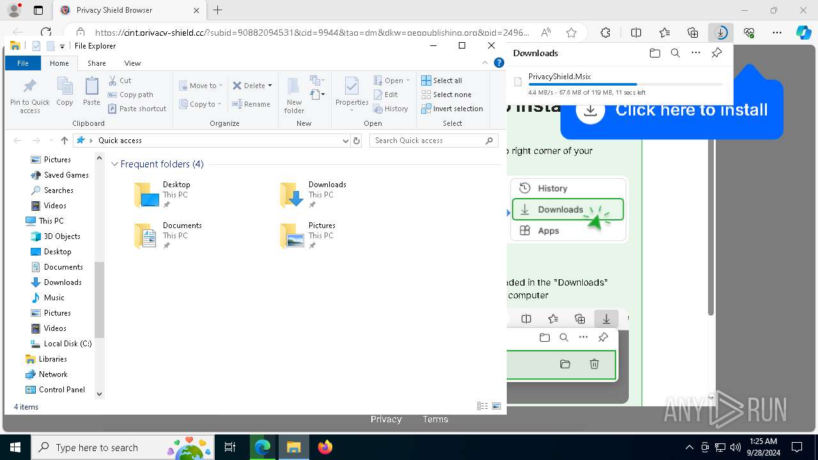The width and height of the screenshot is (818, 460).
Task: Click the browser URL address bar
Action: 312,33
